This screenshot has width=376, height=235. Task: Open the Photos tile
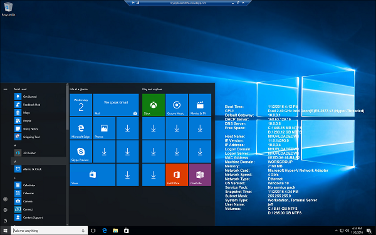[104, 128]
